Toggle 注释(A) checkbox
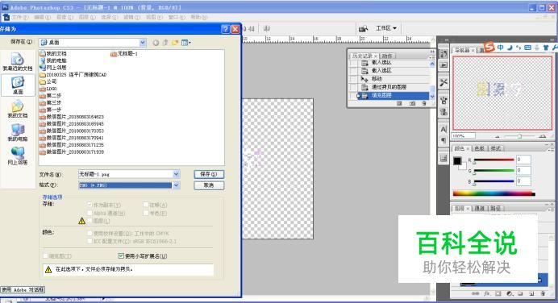 [x=146, y=205]
